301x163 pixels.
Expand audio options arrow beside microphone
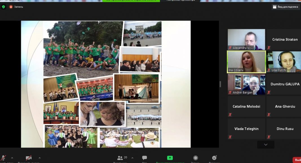point(12,158)
